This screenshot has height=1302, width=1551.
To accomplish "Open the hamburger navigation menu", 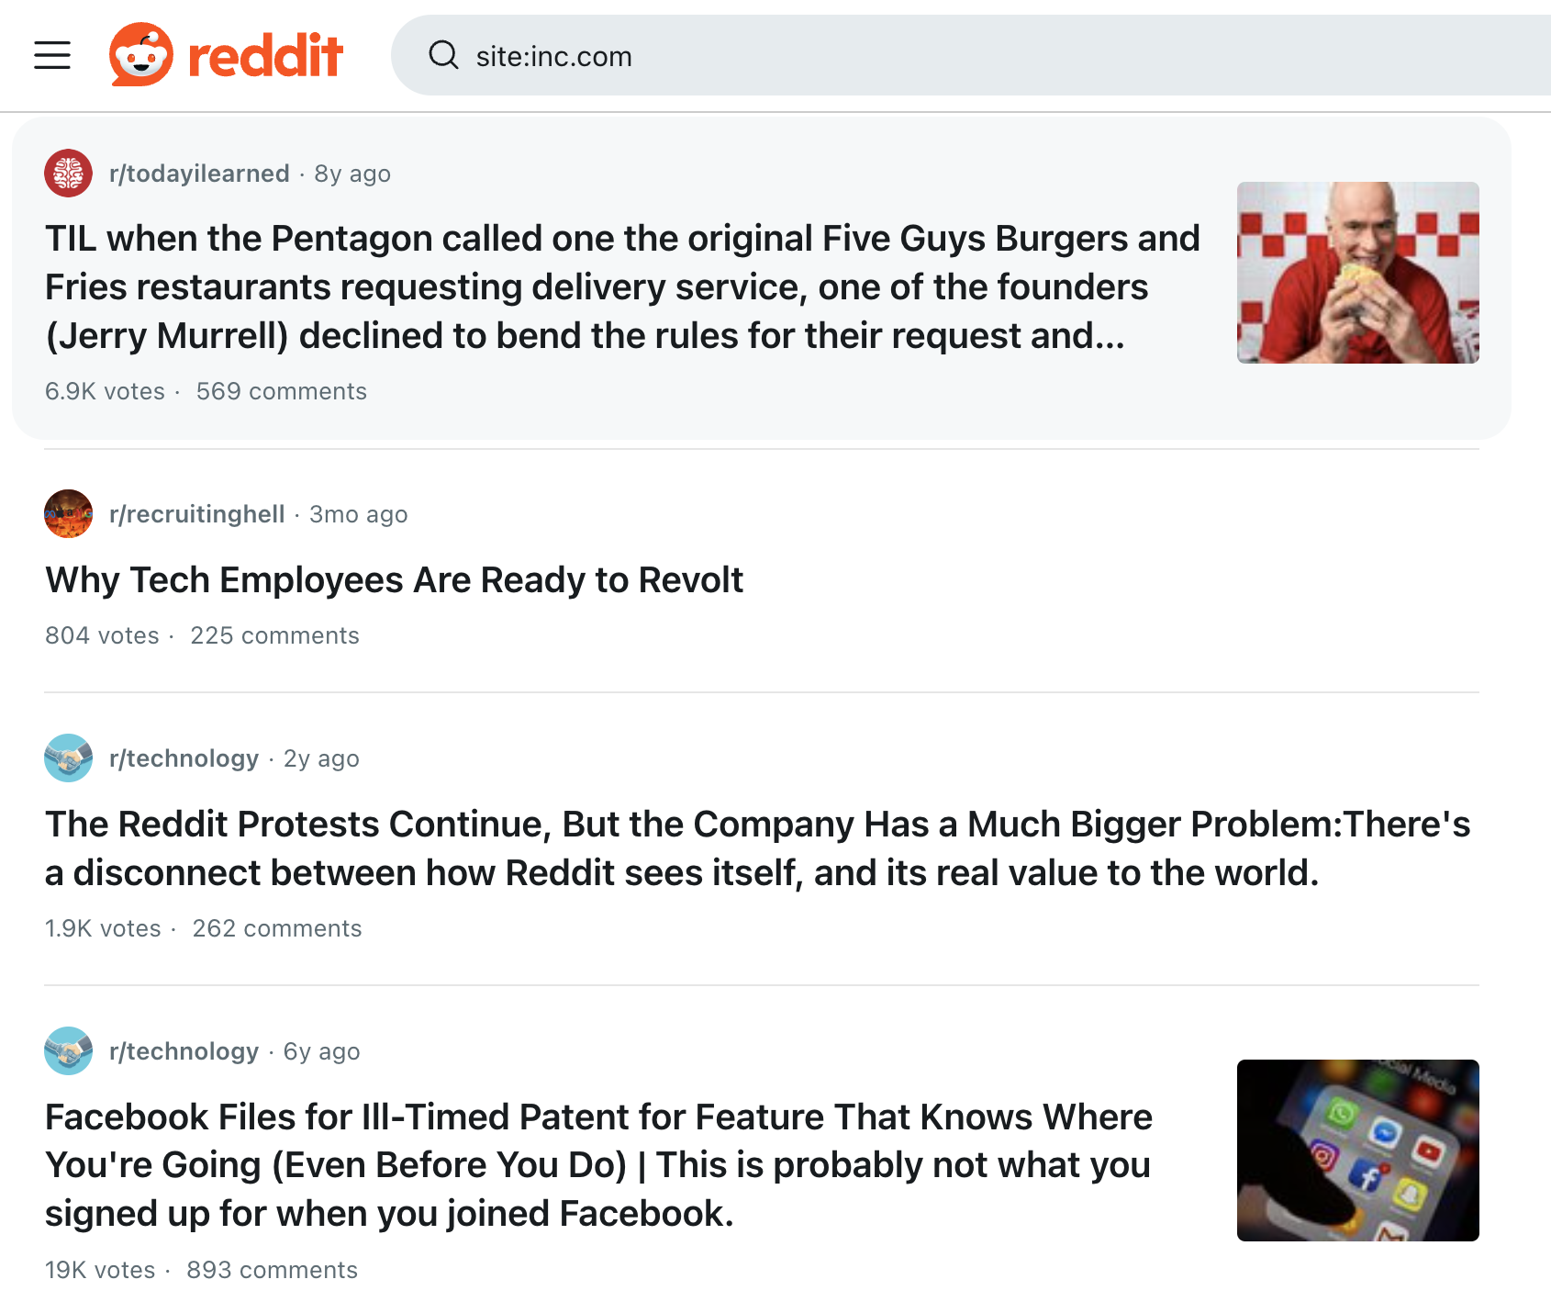I will pyautogui.click(x=52, y=55).
